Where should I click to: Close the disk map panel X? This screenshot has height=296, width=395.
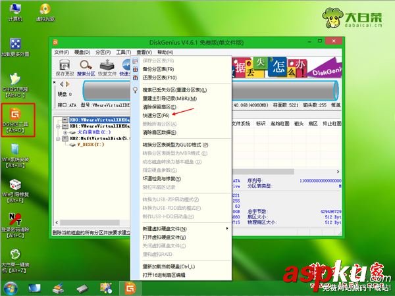tap(55, 82)
